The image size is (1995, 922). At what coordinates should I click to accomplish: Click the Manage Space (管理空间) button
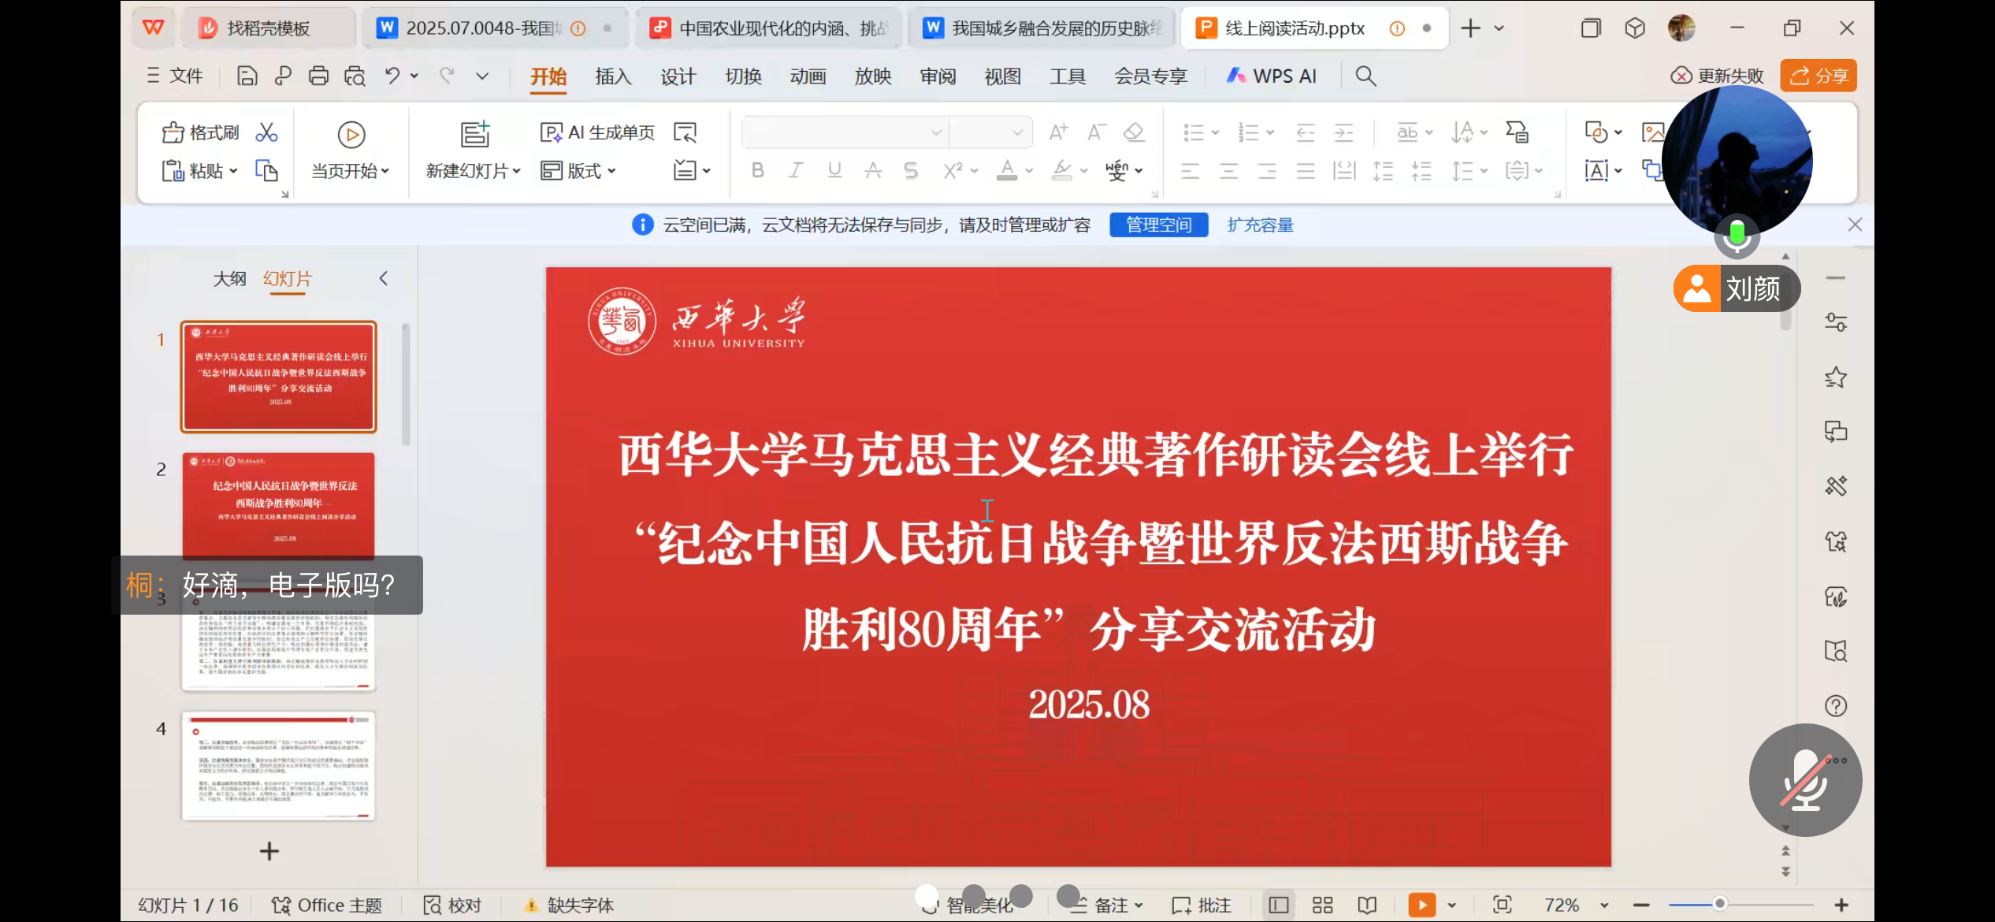1158,225
